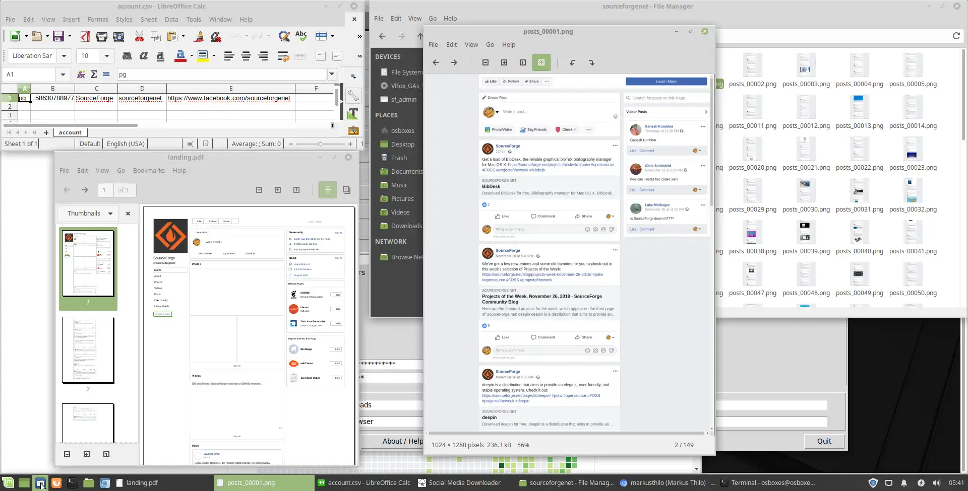Open the Thumbnails sidebar dropdown in landing.pdf
The width and height of the screenshot is (968, 491).
(x=88, y=213)
